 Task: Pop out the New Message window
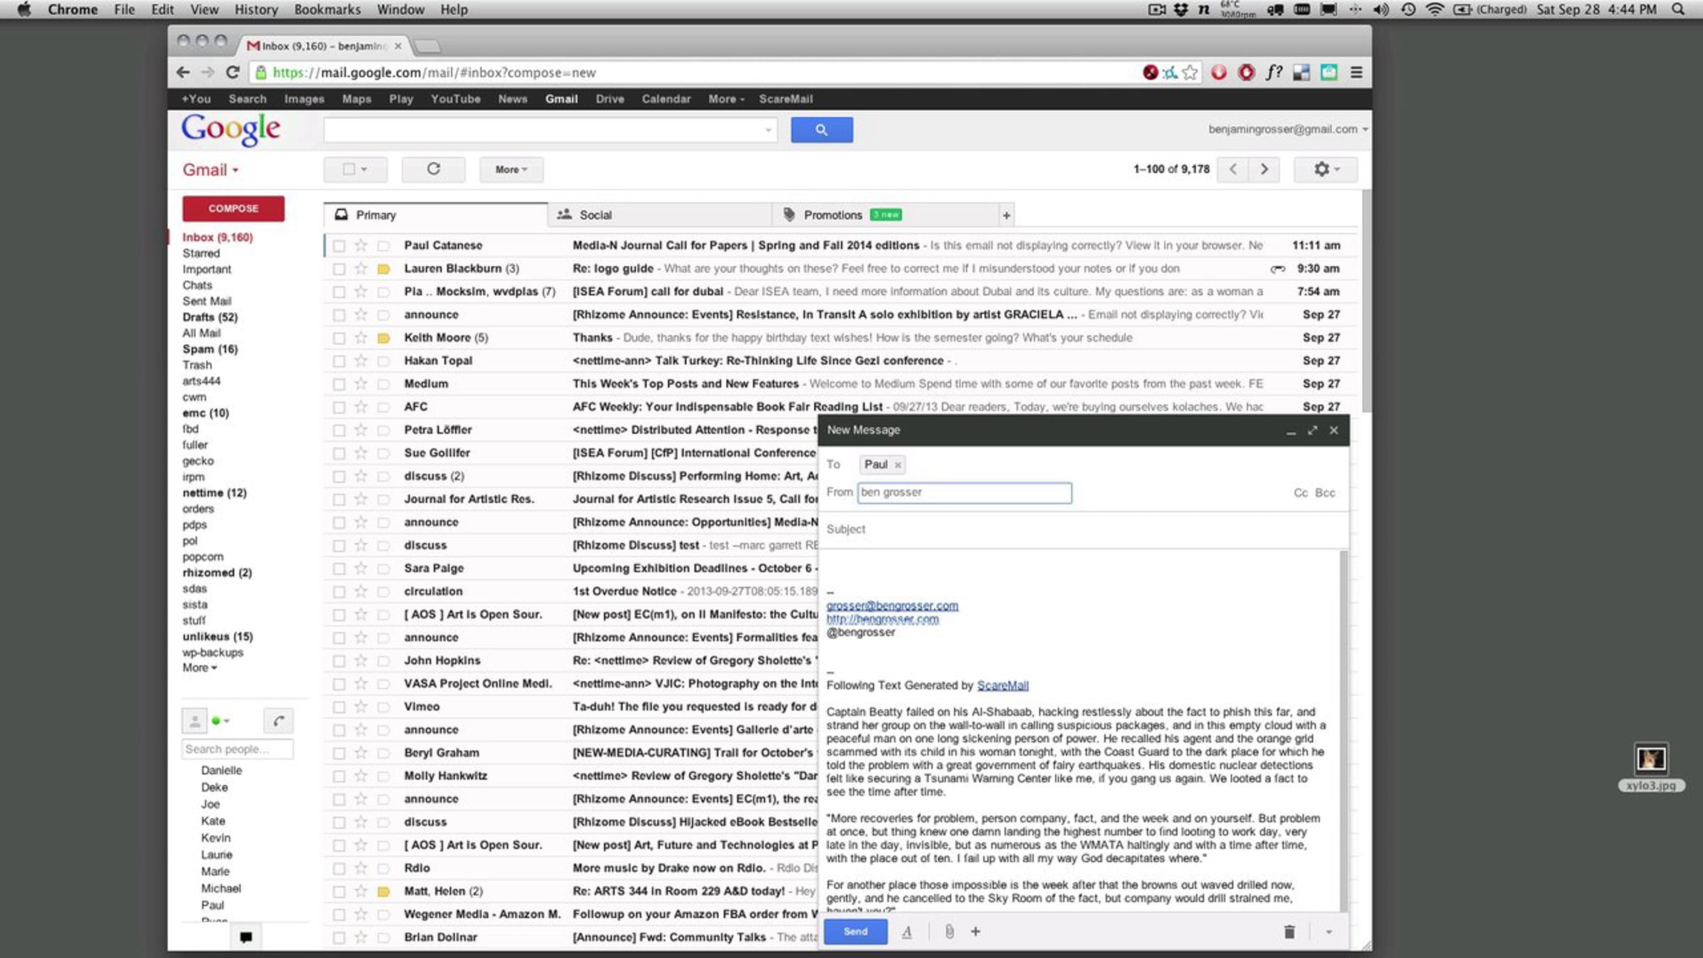[x=1313, y=431]
